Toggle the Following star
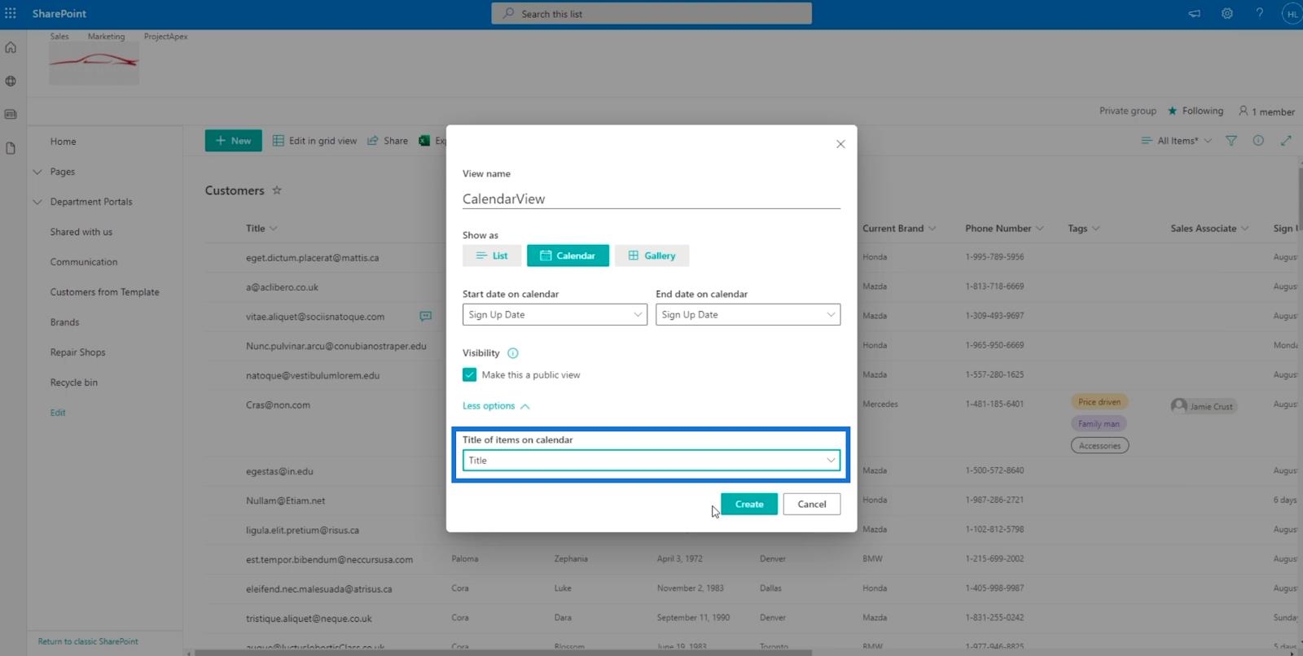This screenshot has width=1303, height=656. coord(1173,111)
